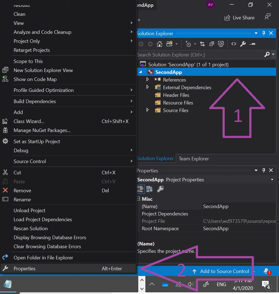This screenshot has width=279, height=294.
Task: Open the Properties window options dropdown
Action: pyautogui.click(x=256, y=170)
